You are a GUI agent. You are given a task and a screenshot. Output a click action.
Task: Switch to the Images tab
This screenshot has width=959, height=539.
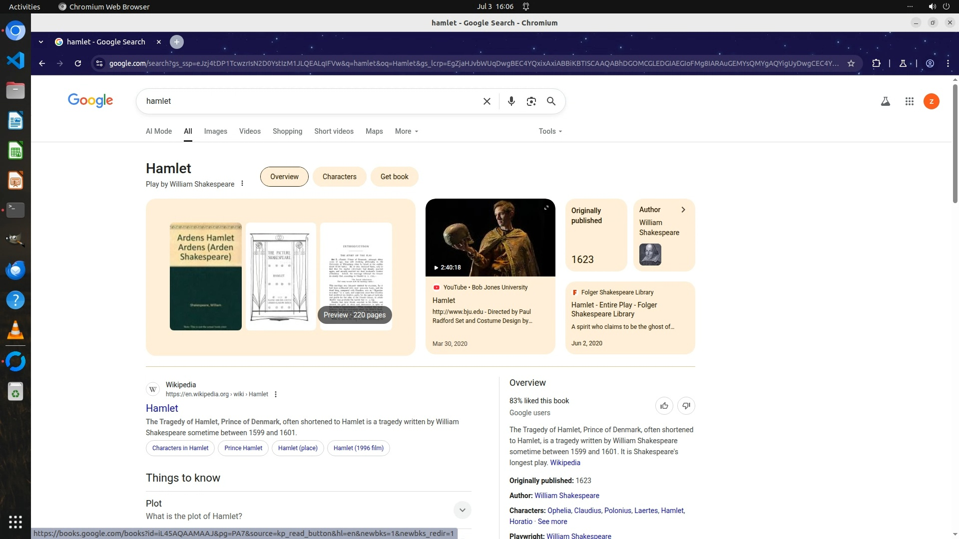215,131
